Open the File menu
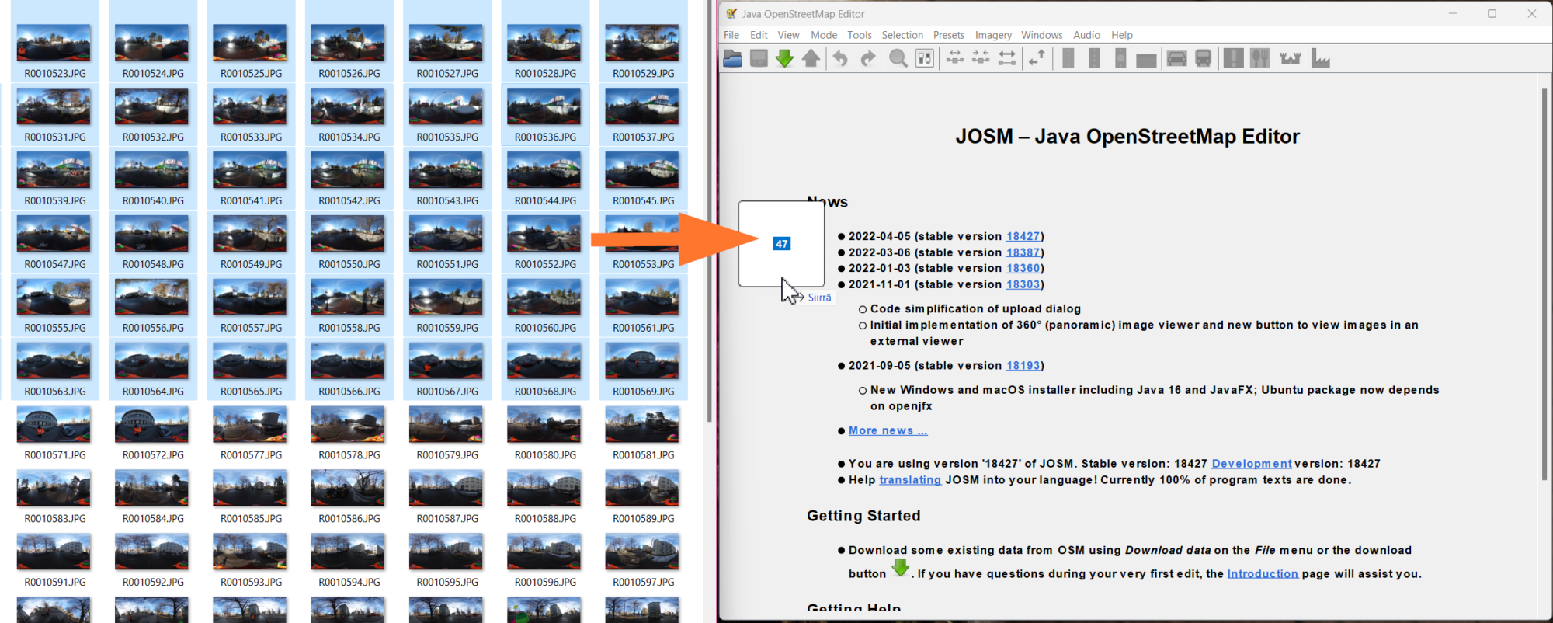Image resolution: width=1553 pixels, height=623 pixels. (731, 35)
